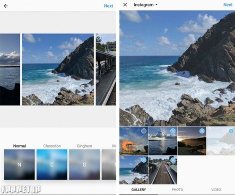Close the gallery picker with X icon

(125, 5)
